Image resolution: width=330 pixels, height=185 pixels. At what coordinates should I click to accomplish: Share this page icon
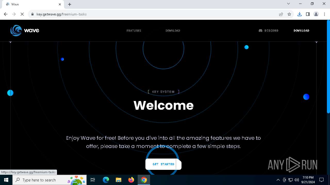tap(281, 14)
